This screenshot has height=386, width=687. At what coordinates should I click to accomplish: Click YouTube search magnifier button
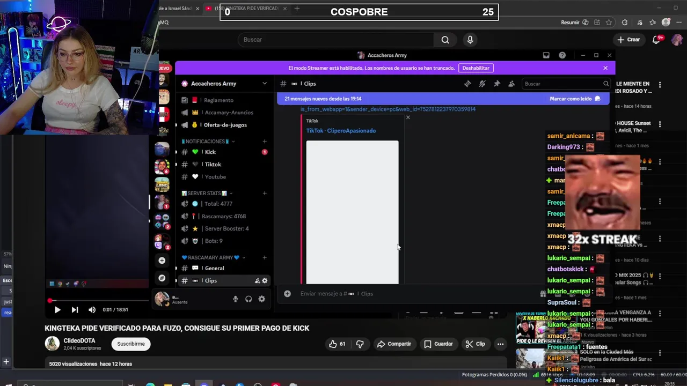445,40
